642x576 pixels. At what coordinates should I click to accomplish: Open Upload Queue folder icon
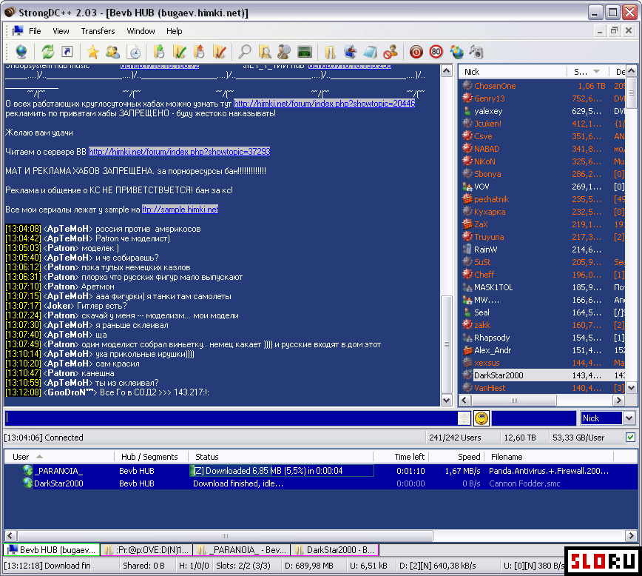[200, 52]
